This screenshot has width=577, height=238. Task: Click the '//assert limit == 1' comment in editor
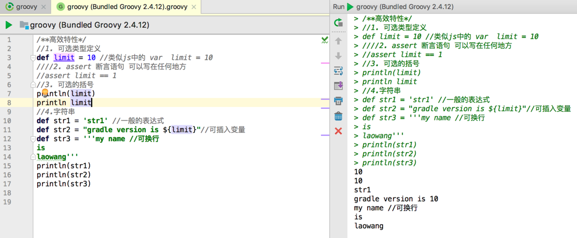(x=77, y=75)
